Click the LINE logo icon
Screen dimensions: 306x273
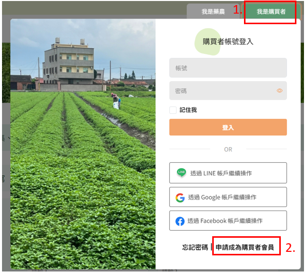click(181, 172)
